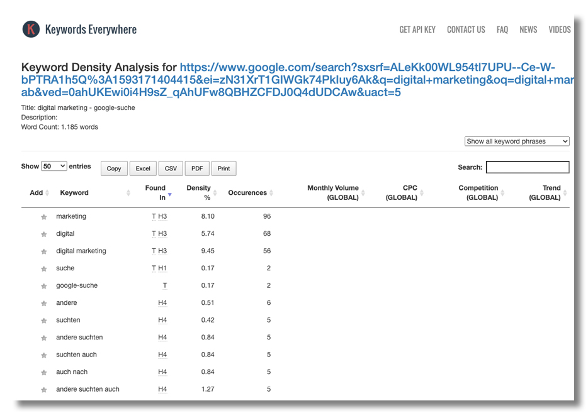The width and height of the screenshot is (588, 413).
Task: Favorite the 'andere suchten auch' keyword
Action: pos(44,390)
